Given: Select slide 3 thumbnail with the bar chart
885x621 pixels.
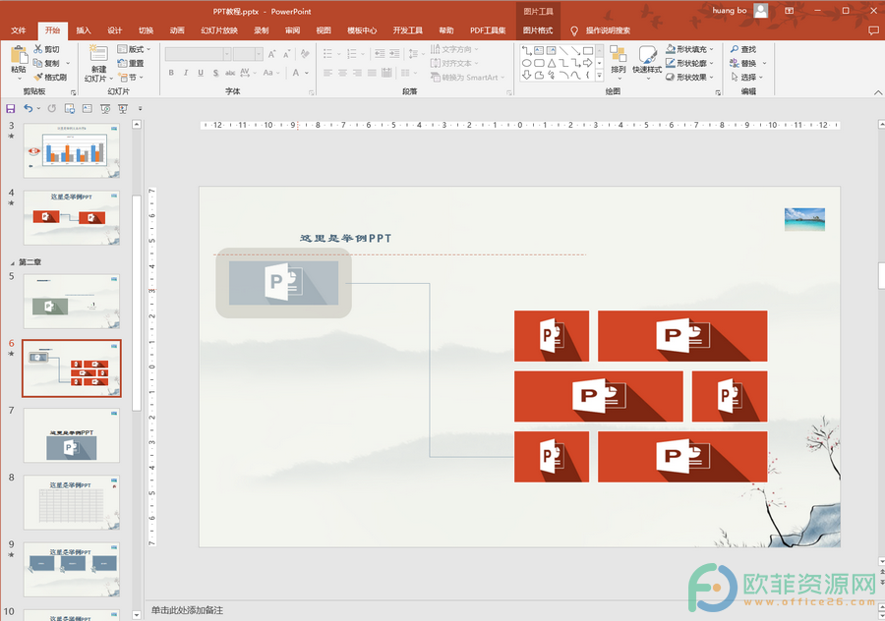Looking at the screenshot, I should coord(72,151).
